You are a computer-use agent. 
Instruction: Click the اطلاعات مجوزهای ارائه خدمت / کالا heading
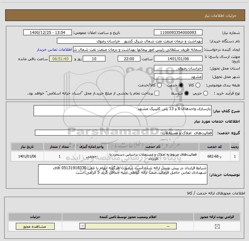216,193
